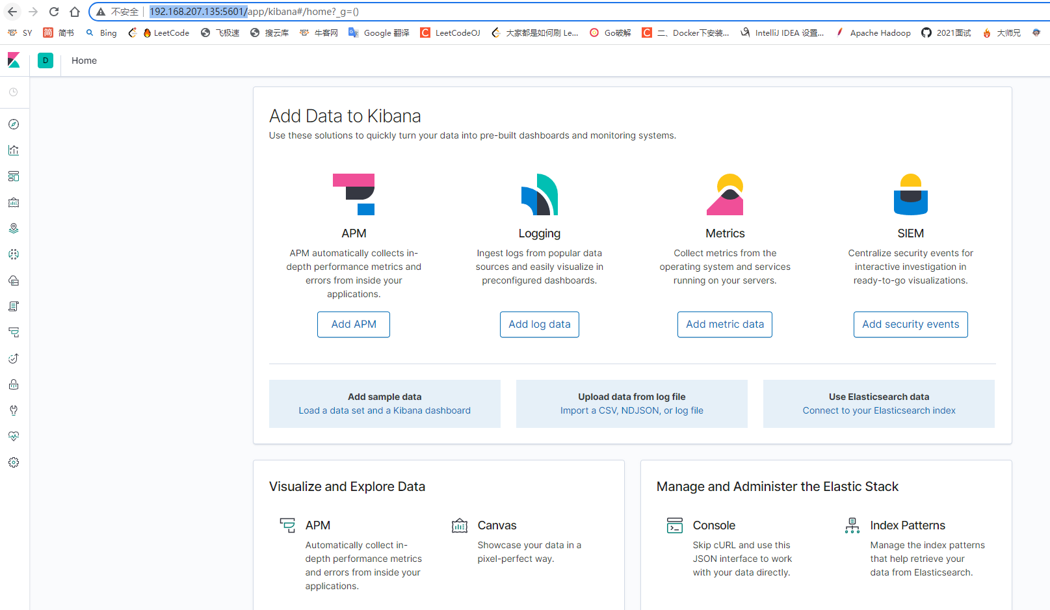The width and height of the screenshot is (1050, 610).
Task: Open the LeetCodeOJ bookmark
Action: point(451,33)
